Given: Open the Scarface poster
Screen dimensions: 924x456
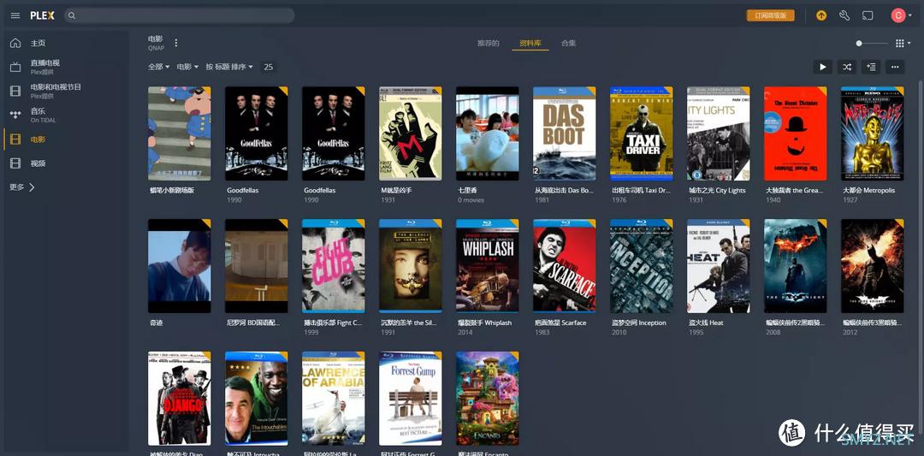Looking at the screenshot, I should [x=564, y=266].
